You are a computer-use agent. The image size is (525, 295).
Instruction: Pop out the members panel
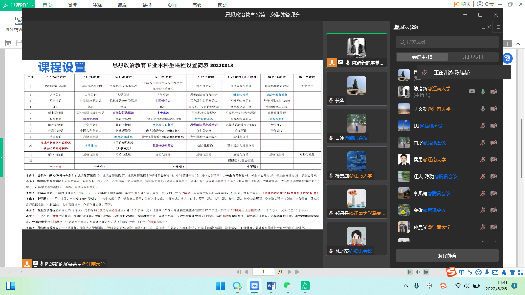click(483, 27)
